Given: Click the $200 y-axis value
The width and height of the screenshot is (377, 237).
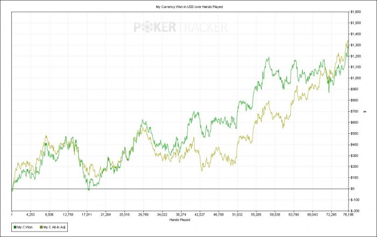Looking at the screenshot, I should pyautogui.click(x=354, y=167).
